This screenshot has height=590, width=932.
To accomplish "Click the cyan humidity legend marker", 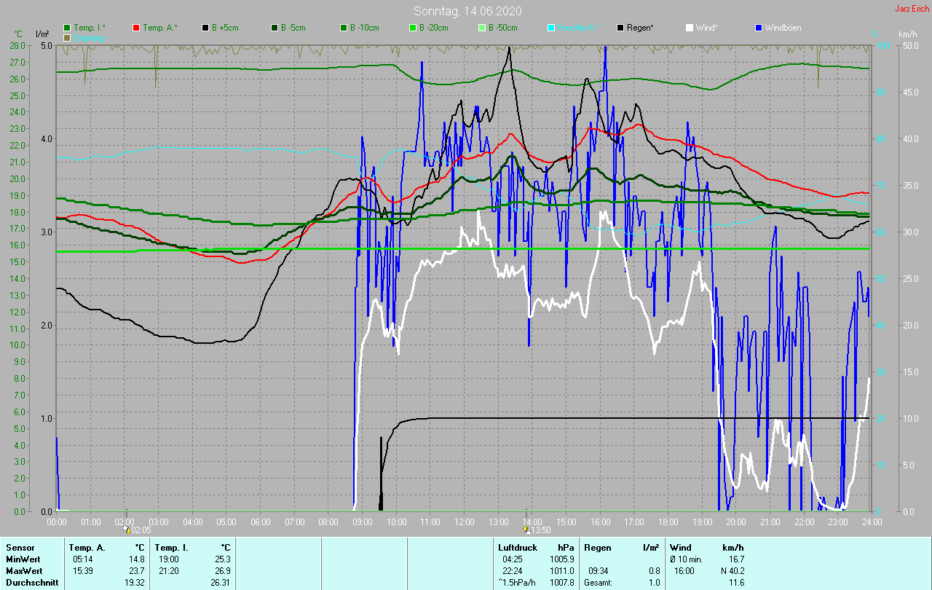I will pyautogui.click(x=551, y=28).
